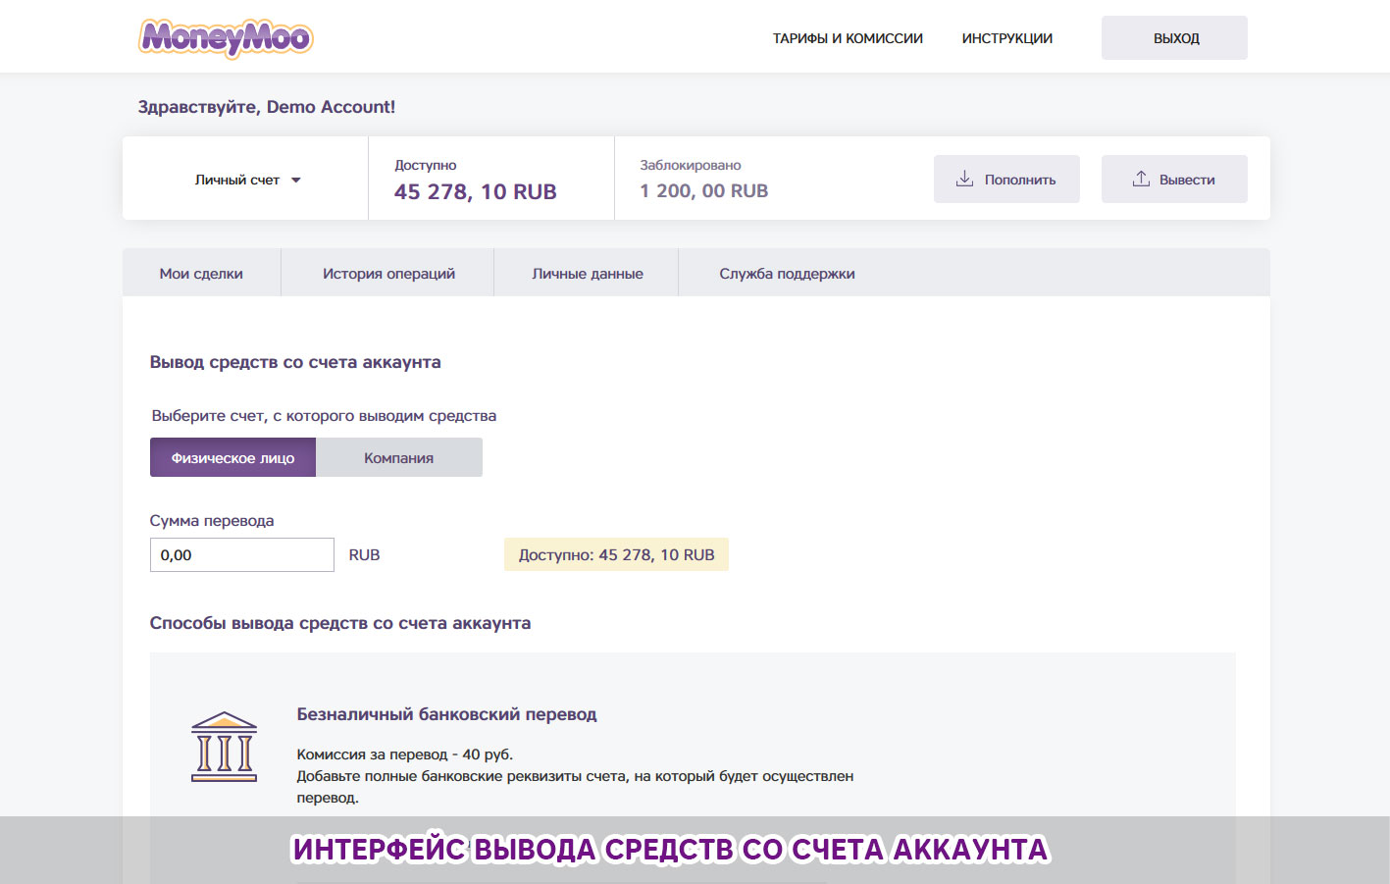Switch to Личные данные tab
The width and height of the screenshot is (1390, 884).
click(x=587, y=273)
